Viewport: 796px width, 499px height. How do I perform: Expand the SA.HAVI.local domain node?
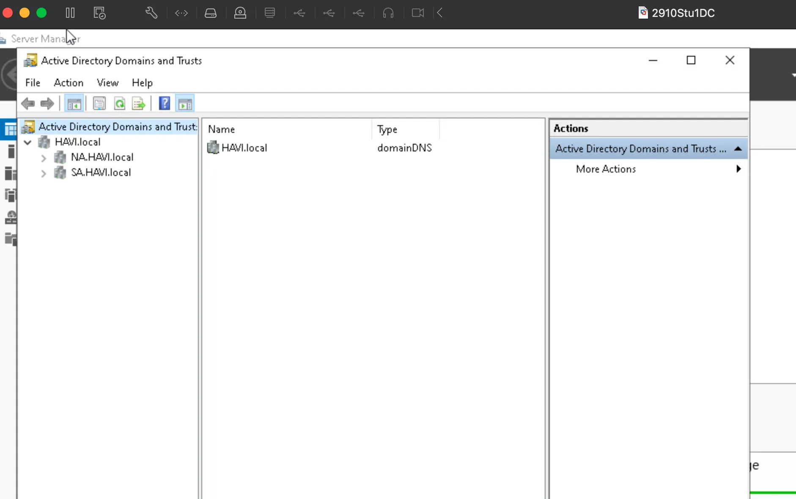44,173
